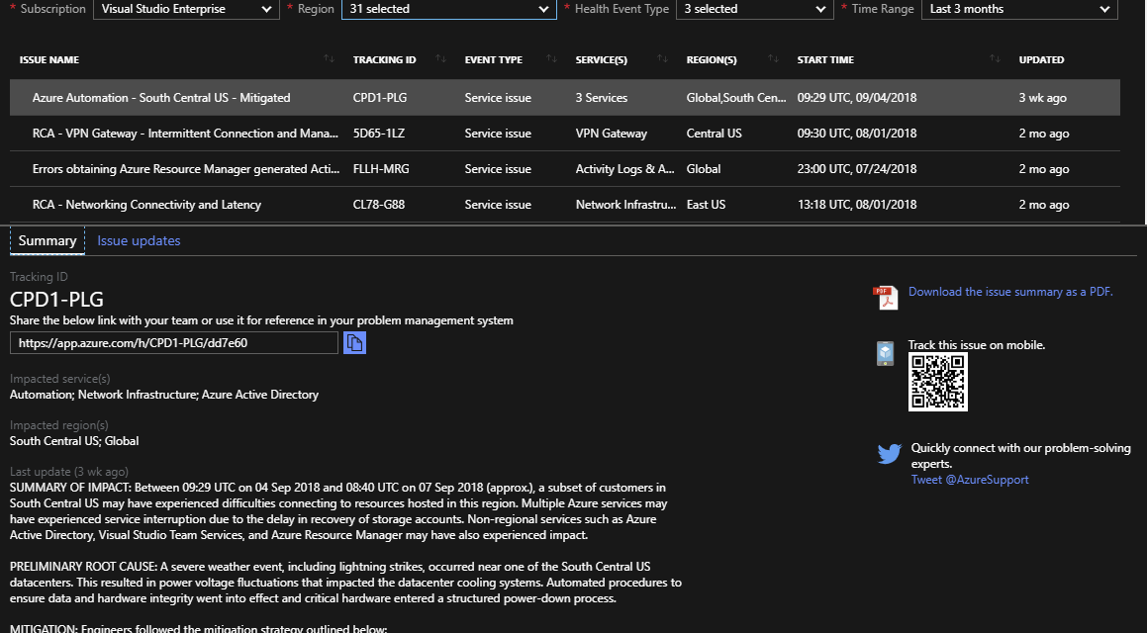This screenshot has width=1147, height=633.
Task: Click the East US region cell
Action: (x=706, y=205)
